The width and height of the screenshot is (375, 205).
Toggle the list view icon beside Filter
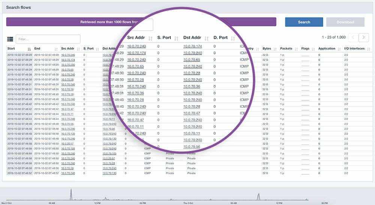tap(10, 39)
